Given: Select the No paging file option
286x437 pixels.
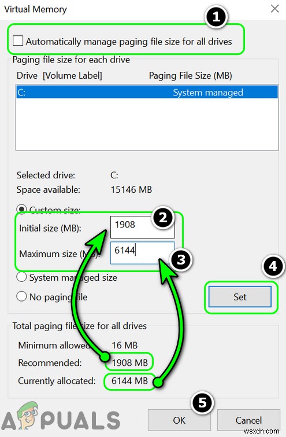Looking at the screenshot, I should [21, 296].
